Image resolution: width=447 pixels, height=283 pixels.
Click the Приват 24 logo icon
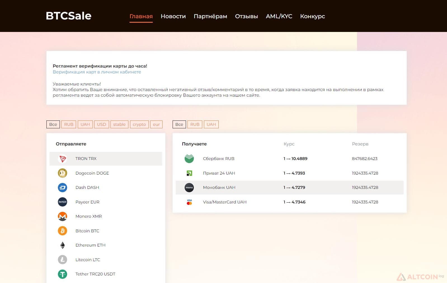(x=189, y=173)
